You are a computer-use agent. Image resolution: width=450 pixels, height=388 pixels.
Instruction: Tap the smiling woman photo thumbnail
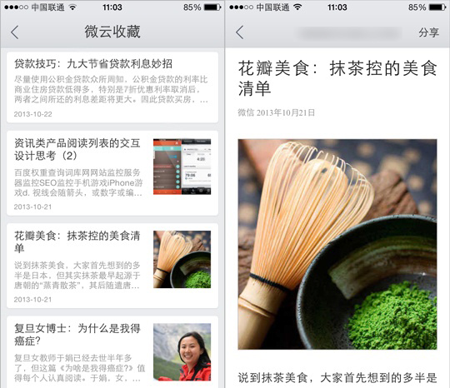[182, 352]
